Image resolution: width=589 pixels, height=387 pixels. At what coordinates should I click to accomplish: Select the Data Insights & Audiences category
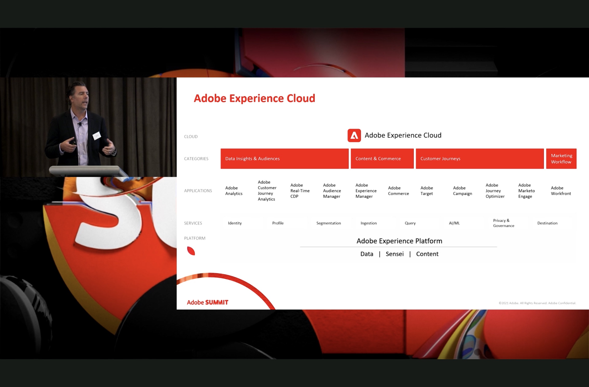285,159
